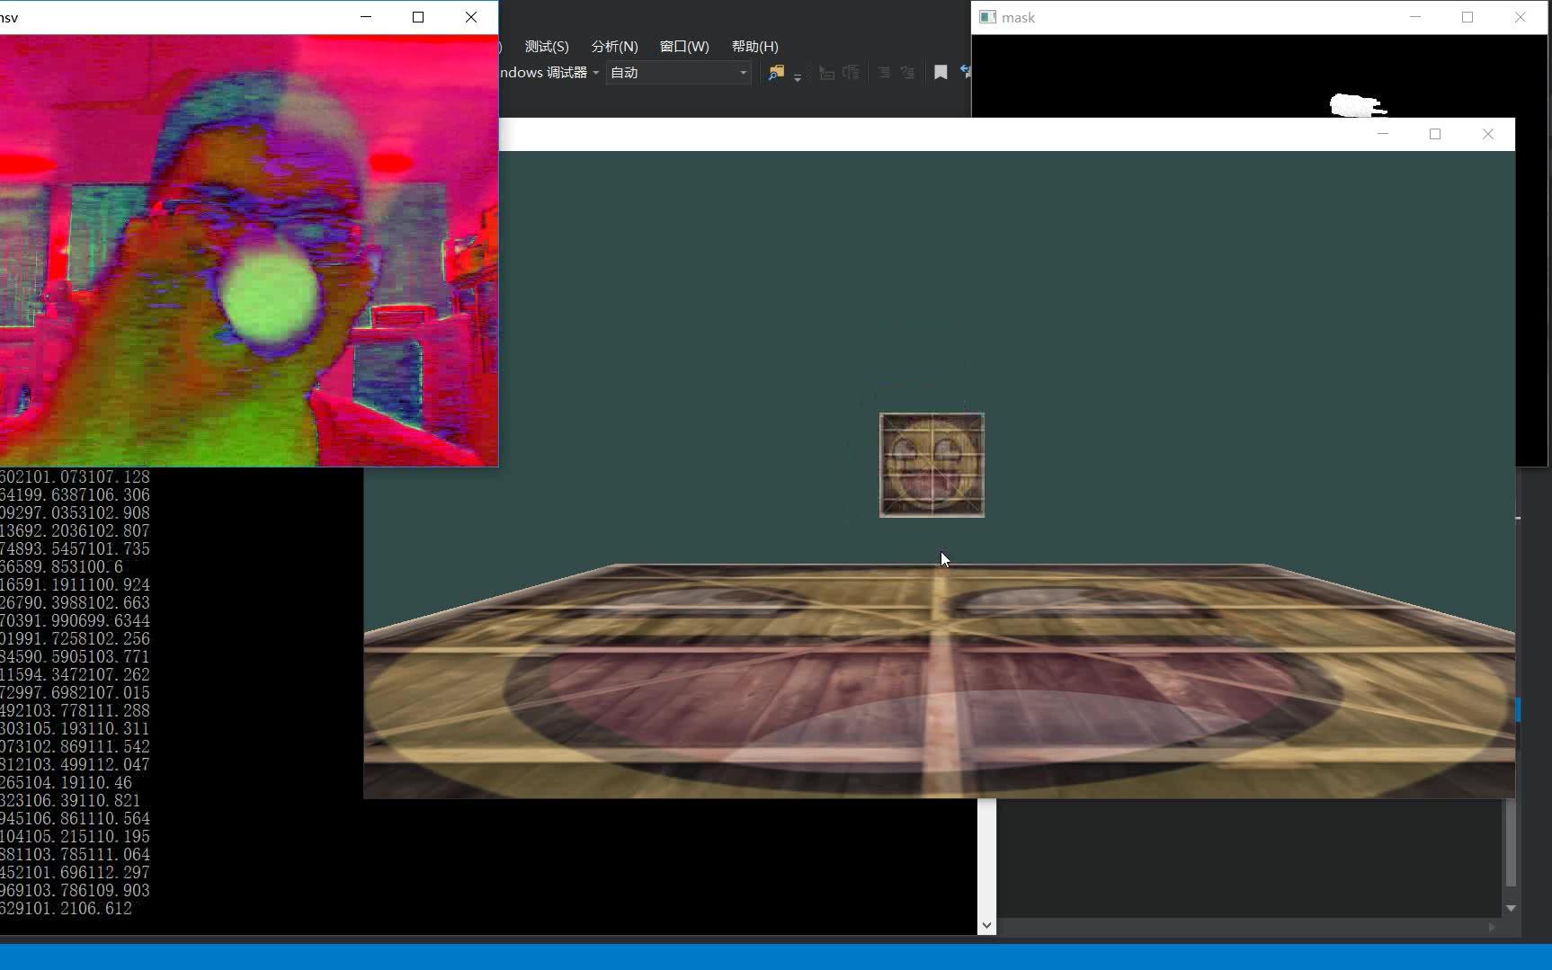This screenshot has width=1552, height=970.
Task: Click the increase line indent icon
Action: click(x=908, y=72)
